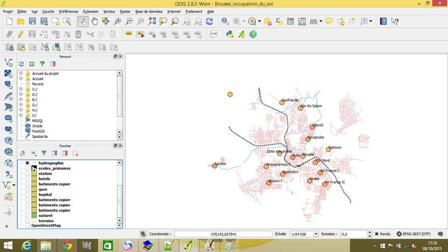Open Google Chrome from the taskbar
The width and height of the screenshot is (448, 252).
(67, 245)
